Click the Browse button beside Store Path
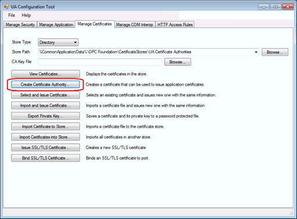The image size is (297, 219). pos(275,52)
